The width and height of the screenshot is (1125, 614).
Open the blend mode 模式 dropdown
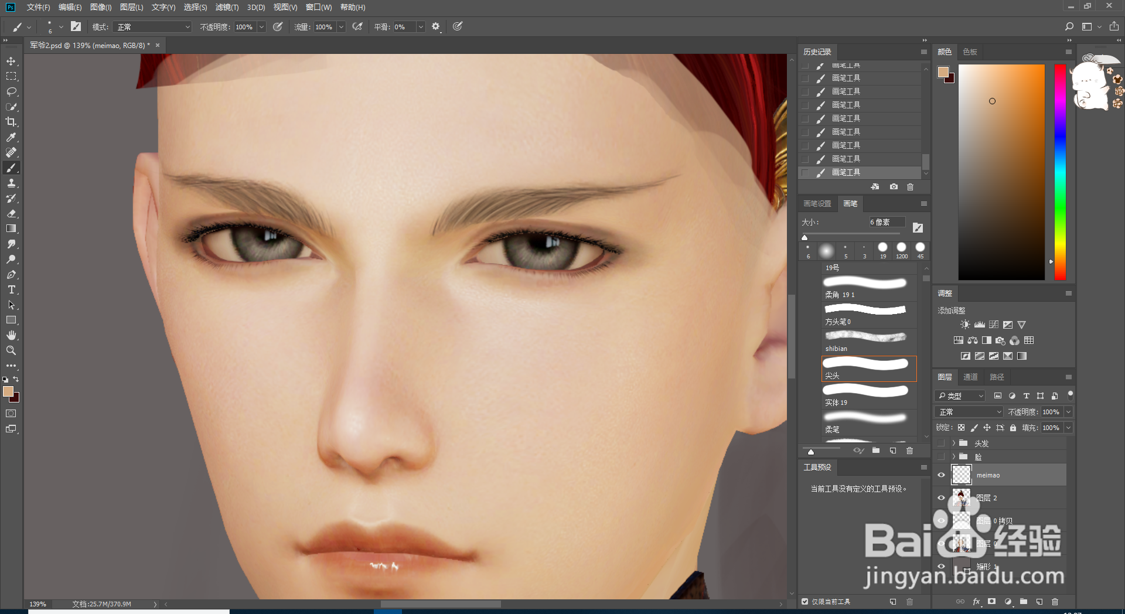[153, 27]
